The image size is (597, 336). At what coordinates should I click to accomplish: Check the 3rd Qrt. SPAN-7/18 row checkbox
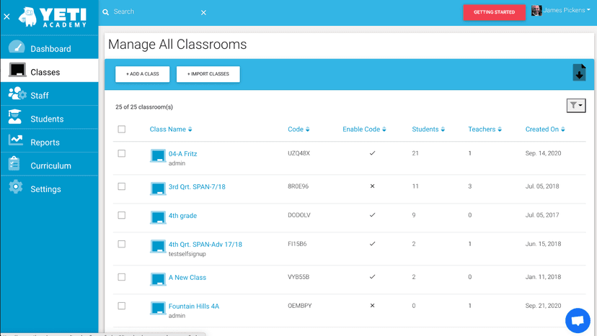pos(121,186)
